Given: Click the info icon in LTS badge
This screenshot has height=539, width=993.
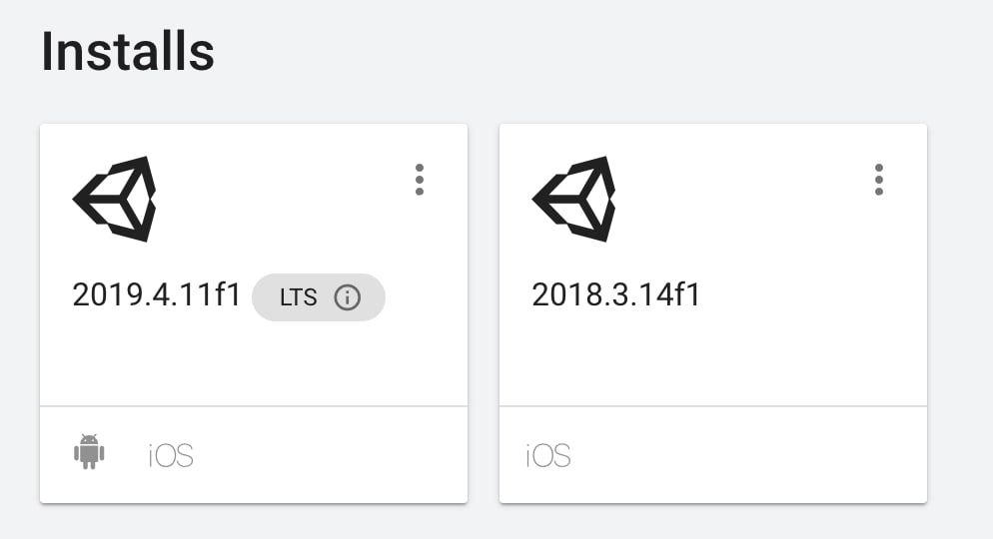Looking at the screenshot, I should tap(347, 297).
